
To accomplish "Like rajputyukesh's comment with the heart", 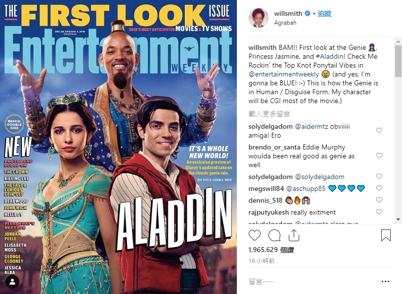I will tap(379, 212).
